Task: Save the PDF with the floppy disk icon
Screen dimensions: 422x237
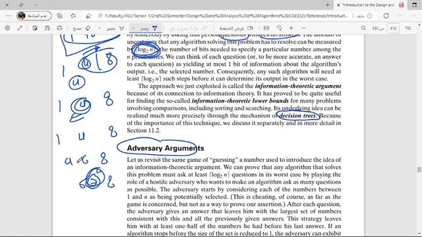Action: pyautogui.click(x=47, y=28)
